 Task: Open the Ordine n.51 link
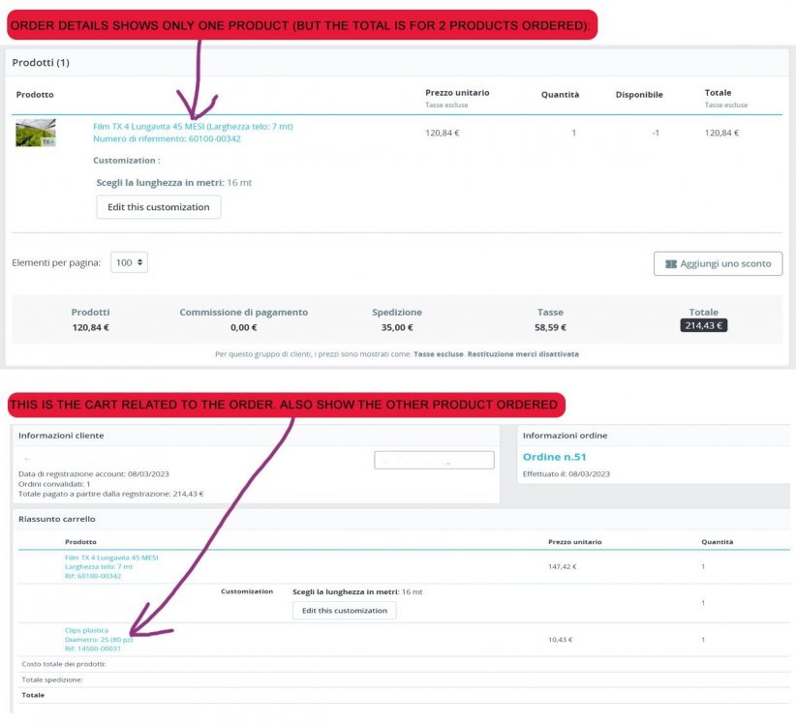click(x=552, y=456)
